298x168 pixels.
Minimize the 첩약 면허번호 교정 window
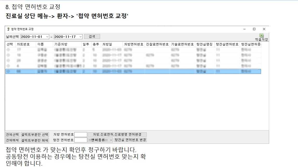[x=244, y=29]
